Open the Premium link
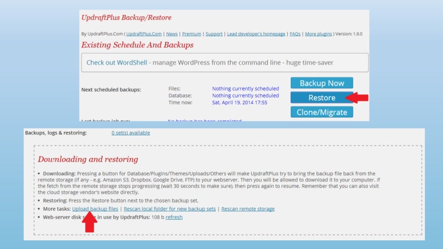Image resolution: width=443 pixels, height=249 pixels. pos(192,34)
